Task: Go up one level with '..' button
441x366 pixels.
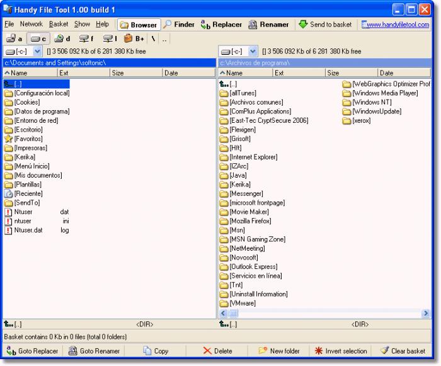Action: pos(164,38)
